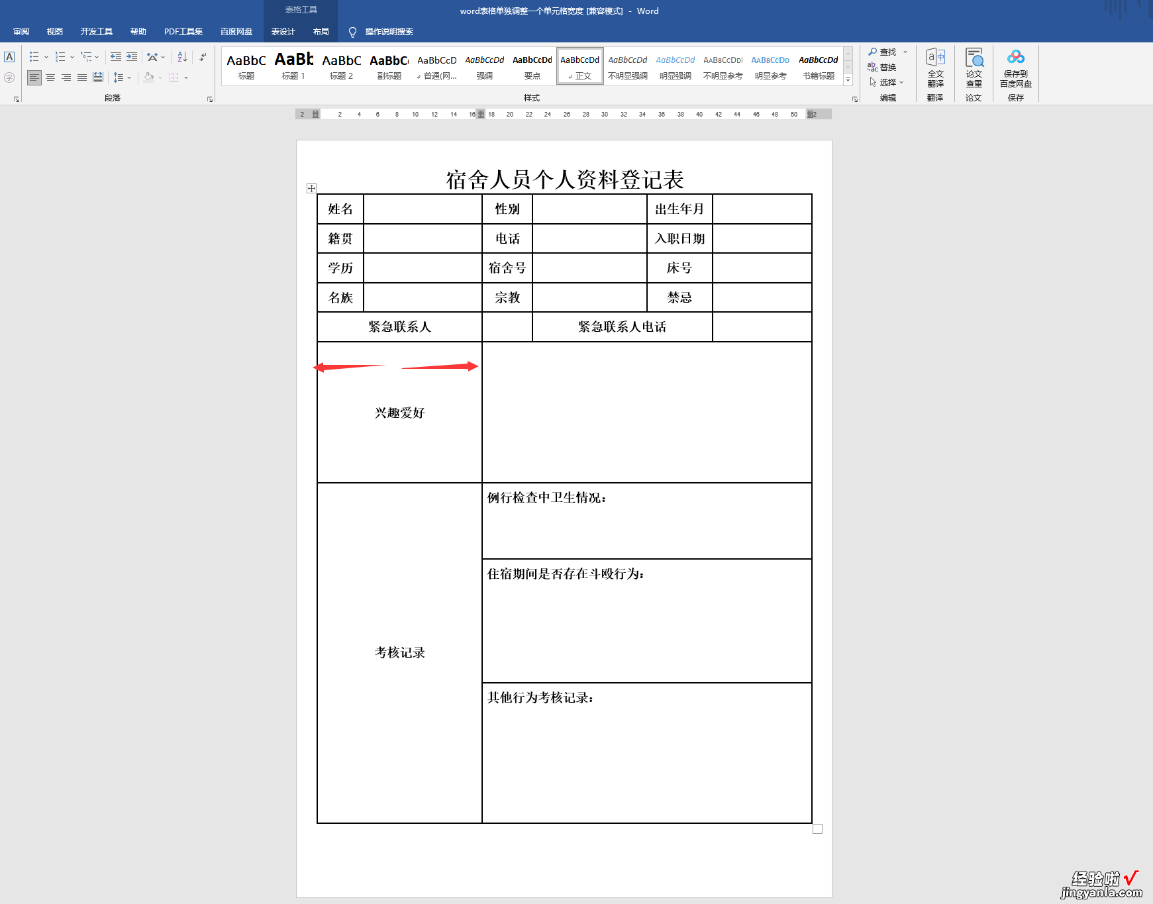Align text left

pyautogui.click(x=34, y=77)
